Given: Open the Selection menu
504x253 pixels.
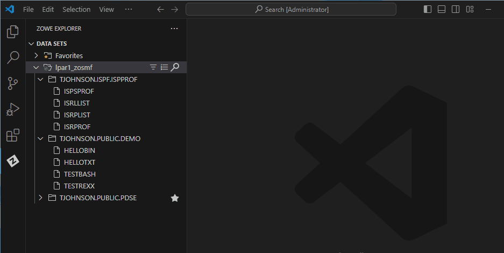Looking at the screenshot, I should point(76,9).
